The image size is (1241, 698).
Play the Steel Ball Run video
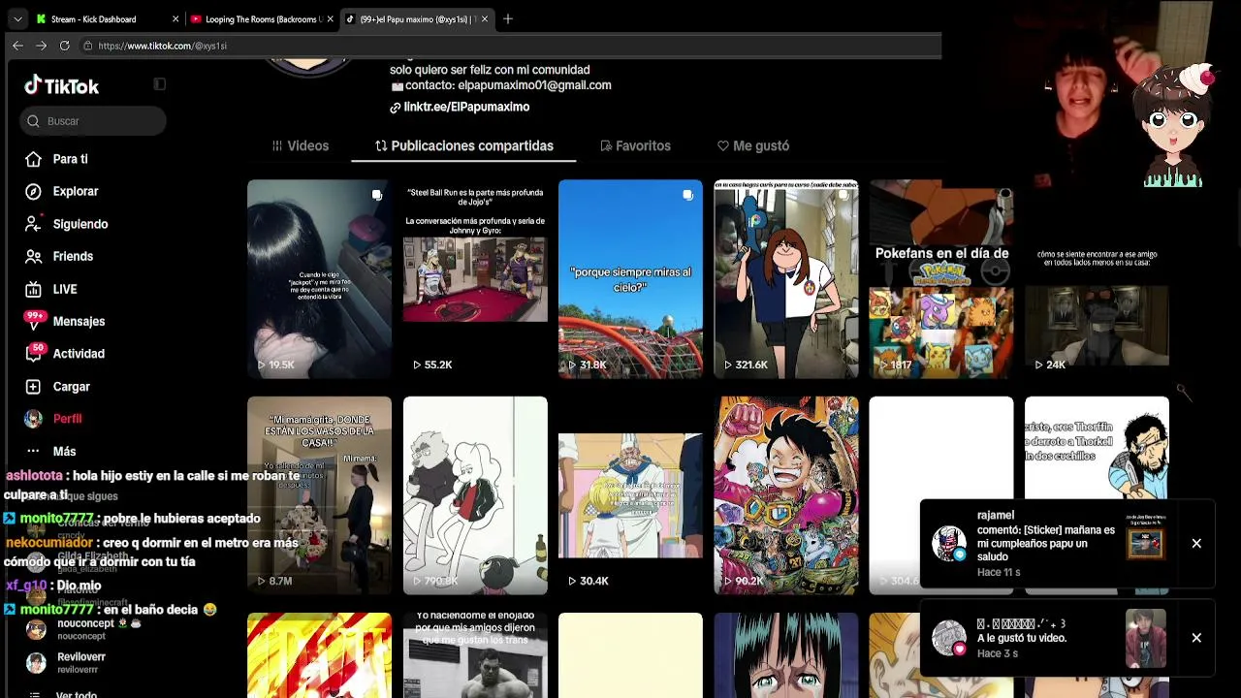tap(475, 279)
